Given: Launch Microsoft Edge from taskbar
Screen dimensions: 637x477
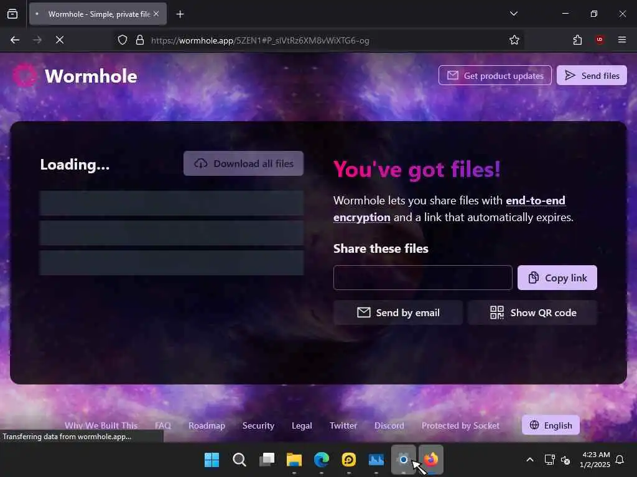Looking at the screenshot, I should [322, 460].
